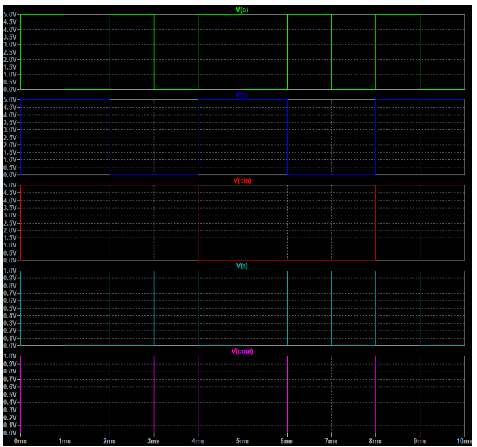Click the 2.5V label in V(cin) pane
477x447 pixels.
(10, 223)
